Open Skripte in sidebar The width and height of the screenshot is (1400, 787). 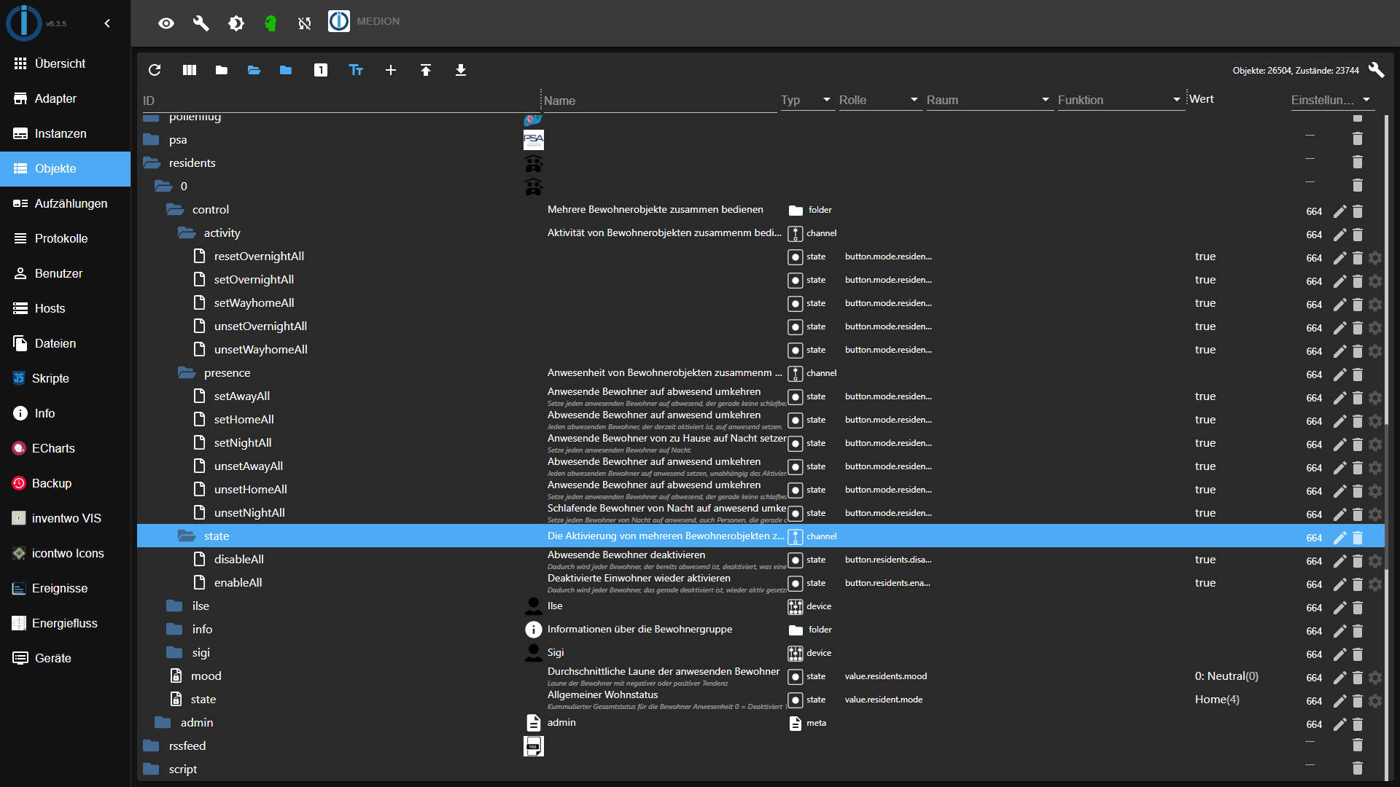pyautogui.click(x=65, y=378)
